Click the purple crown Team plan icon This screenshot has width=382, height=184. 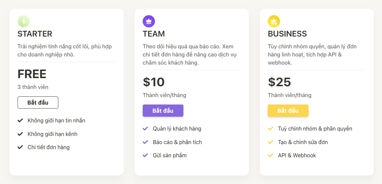click(x=149, y=21)
